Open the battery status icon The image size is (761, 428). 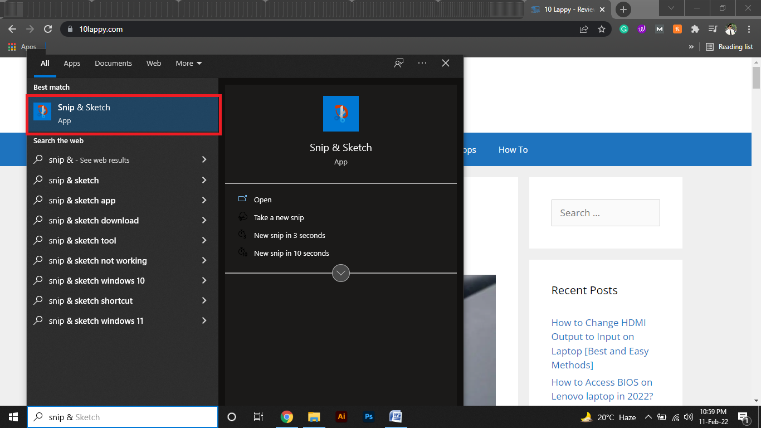[x=662, y=417]
